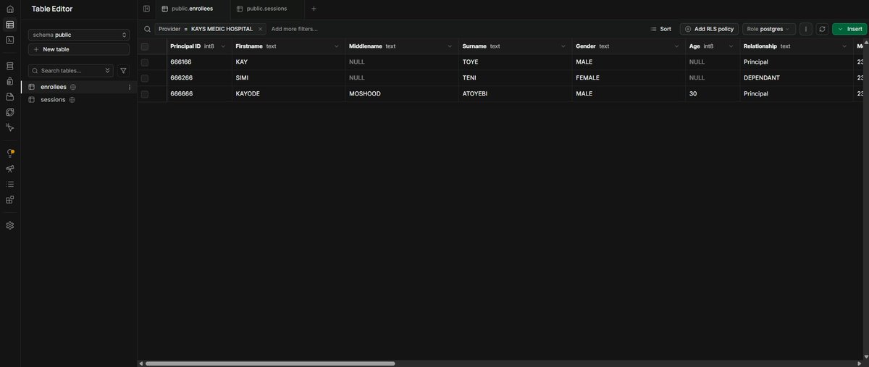Click the green Insert button
869x367 pixels.
[849, 29]
